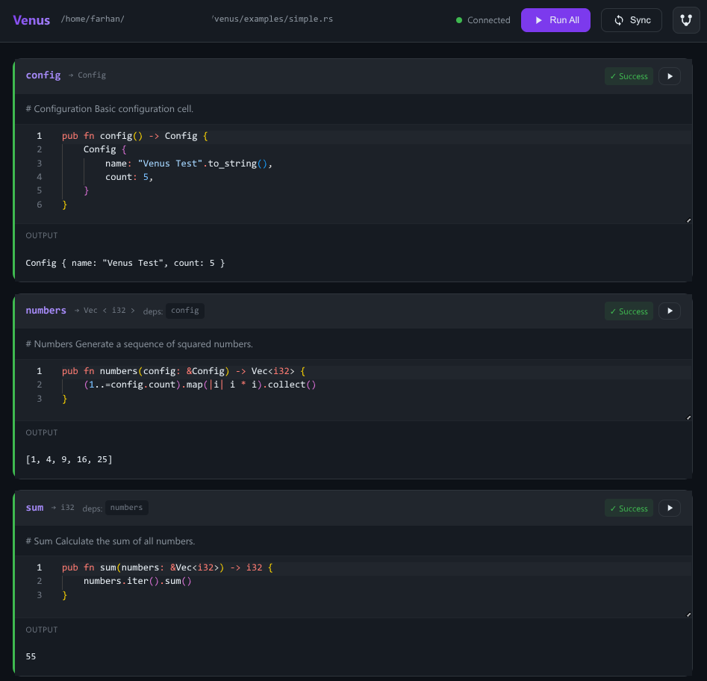Click the OUTPUT label in numbers cell
This screenshot has width=707, height=681.
(42, 432)
